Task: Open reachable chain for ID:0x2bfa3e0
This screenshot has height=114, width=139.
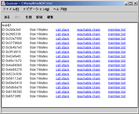Action: click(x=89, y=30)
